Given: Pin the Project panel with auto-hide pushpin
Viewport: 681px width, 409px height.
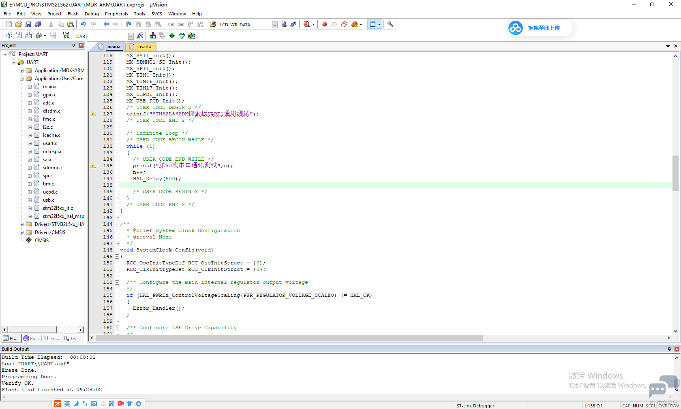Looking at the screenshot, I should coord(73,45).
